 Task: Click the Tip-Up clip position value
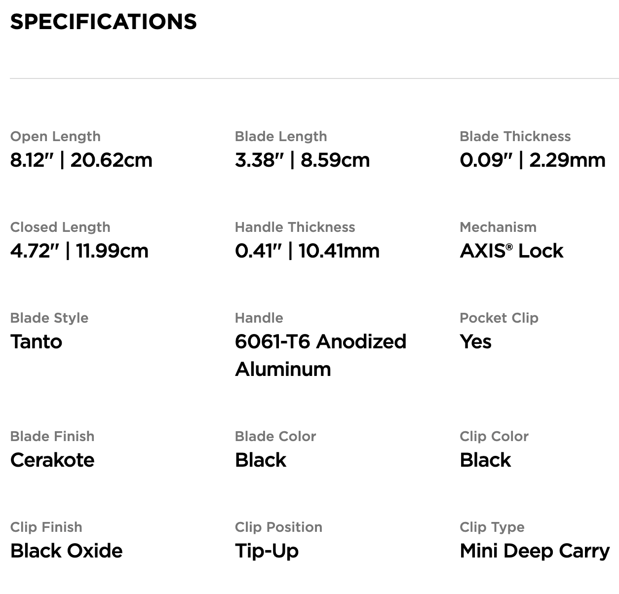267,551
